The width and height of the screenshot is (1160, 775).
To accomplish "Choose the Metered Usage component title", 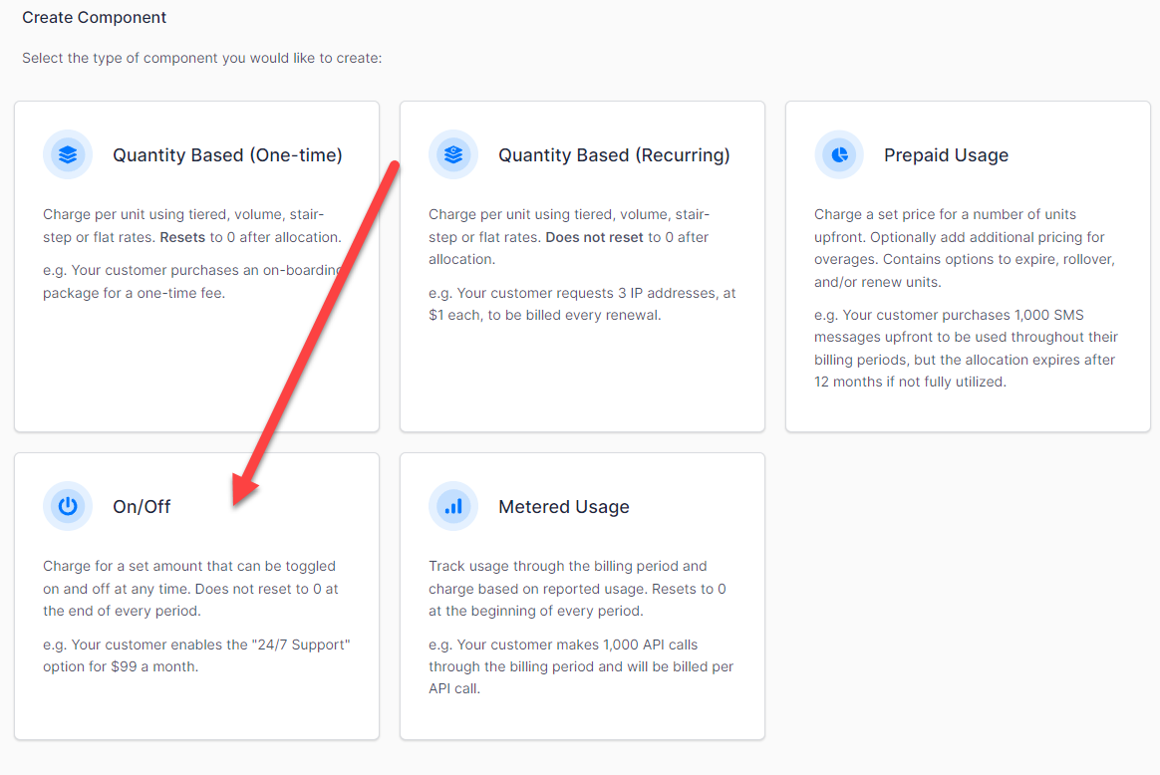I will pyautogui.click(x=564, y=507).
